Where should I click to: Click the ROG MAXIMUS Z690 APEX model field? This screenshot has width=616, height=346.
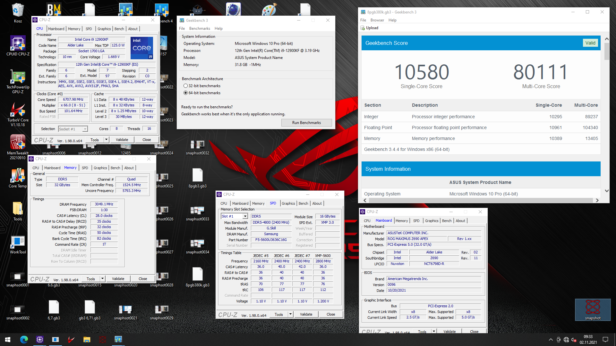[x=416, y=239]
